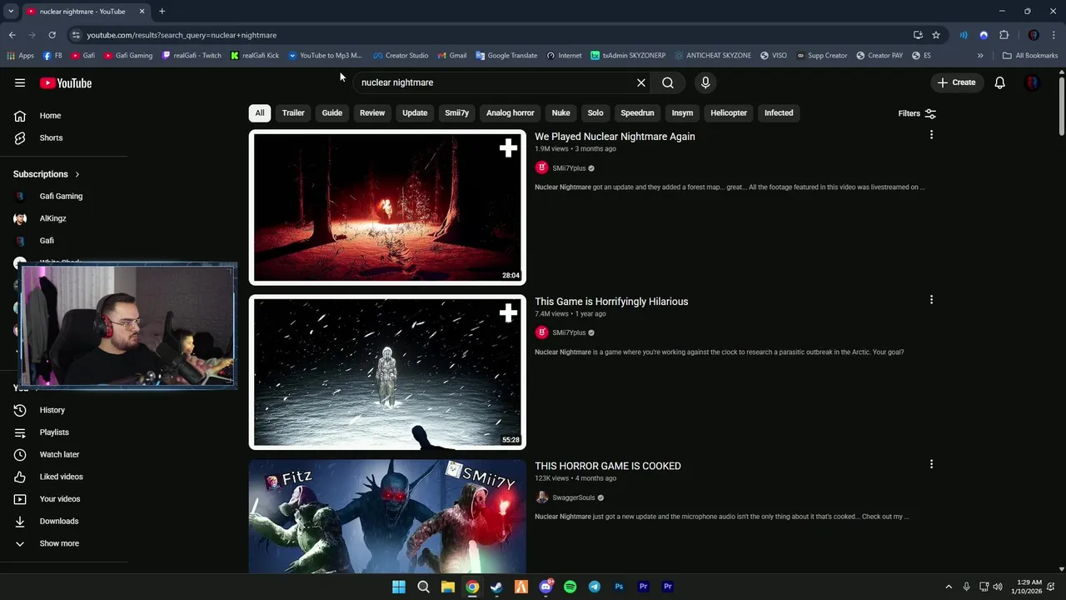Image resolution: width=1066 pixels, height=600 pixels.
Task: Click the magnifier search button
Action: (668, 82)
